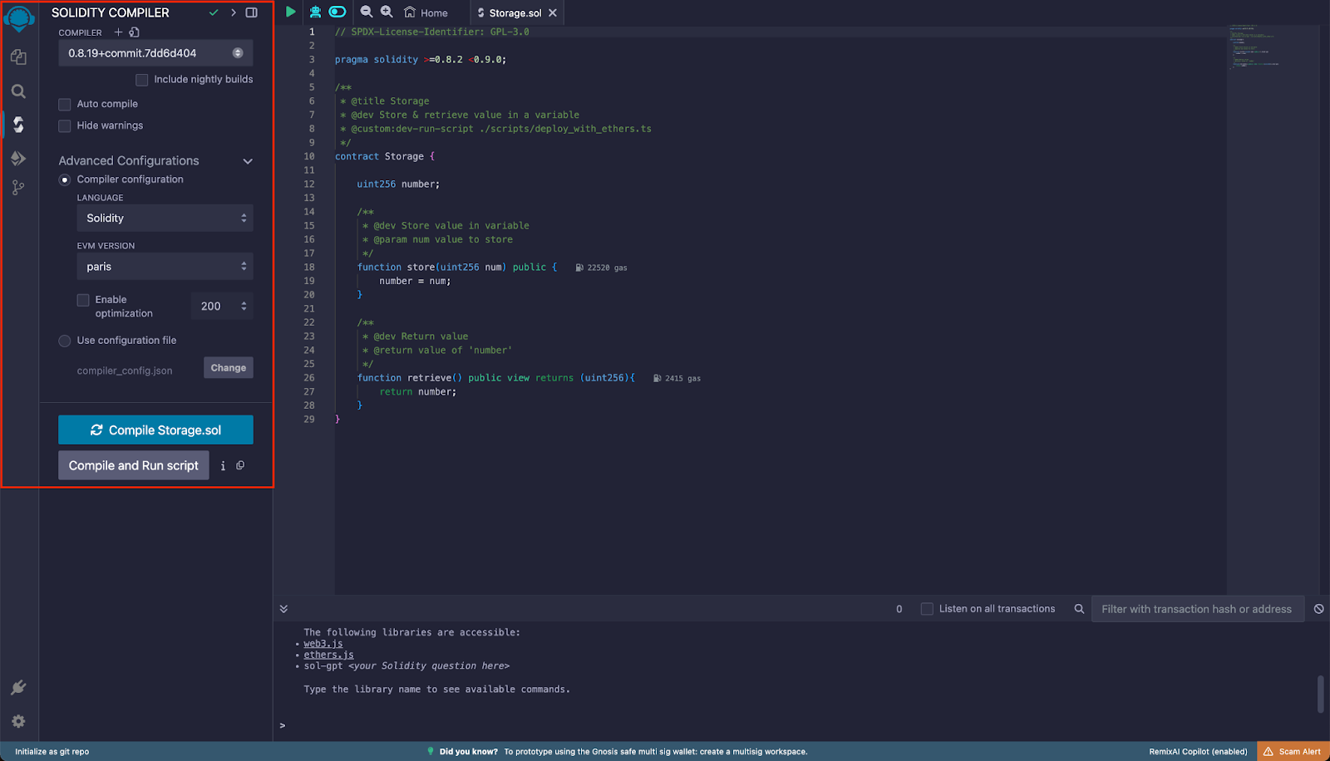Open the web3.js library link
1330x761 pixels.
coord(323,643)
